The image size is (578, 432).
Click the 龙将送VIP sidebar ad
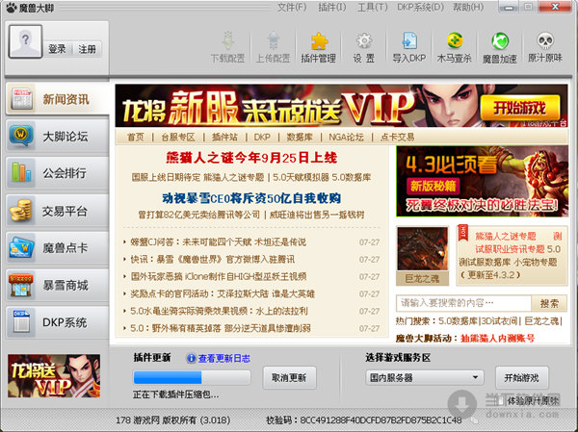[54, 375]
